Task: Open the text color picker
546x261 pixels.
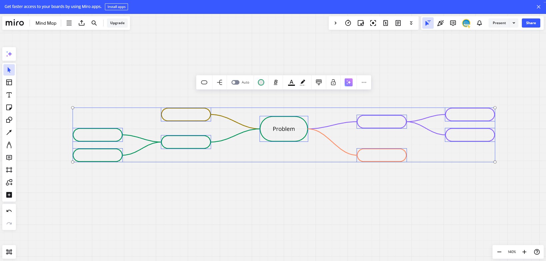Action: [x=291, y=82]
